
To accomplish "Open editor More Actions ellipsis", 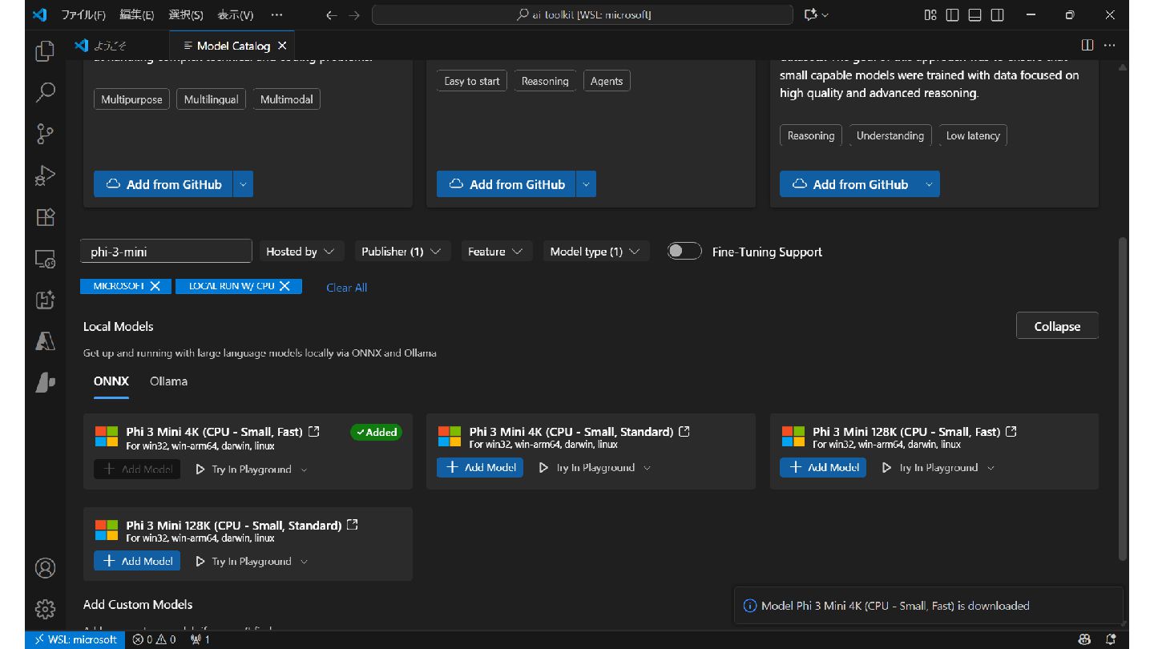I will [x=1110, y=46].
